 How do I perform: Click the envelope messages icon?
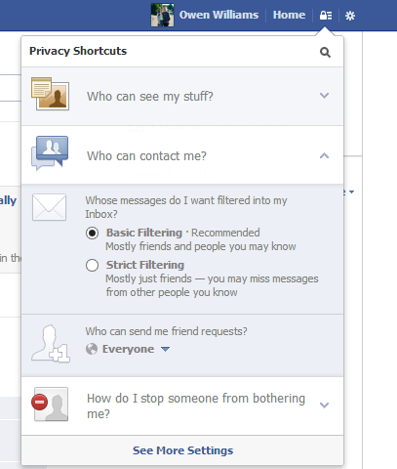tap(49, 207)
